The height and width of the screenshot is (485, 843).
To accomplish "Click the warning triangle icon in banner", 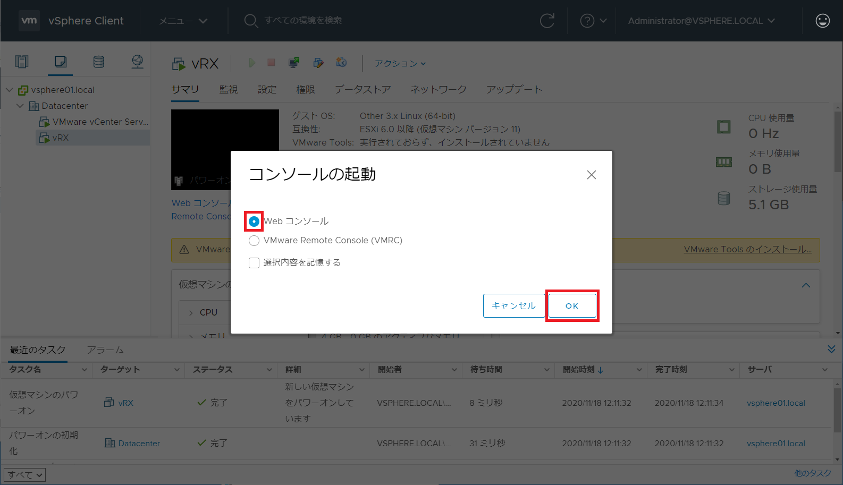I will (184, 250).
